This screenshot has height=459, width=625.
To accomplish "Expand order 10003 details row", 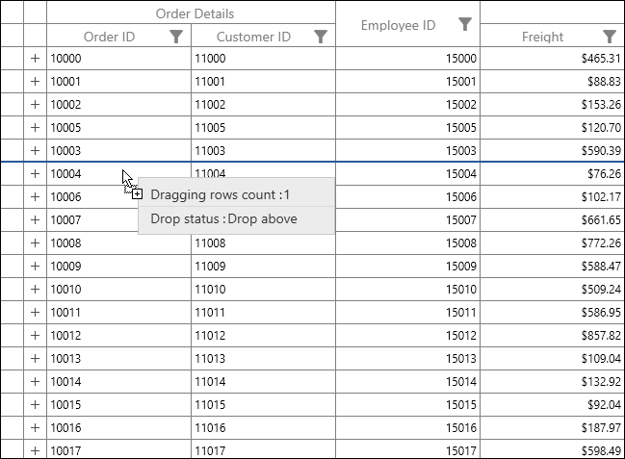I will click(36, 151).
